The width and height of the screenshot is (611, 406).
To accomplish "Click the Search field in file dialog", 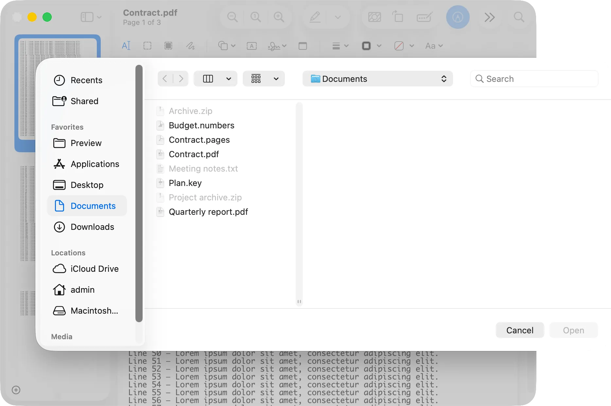I will [534, 79].
